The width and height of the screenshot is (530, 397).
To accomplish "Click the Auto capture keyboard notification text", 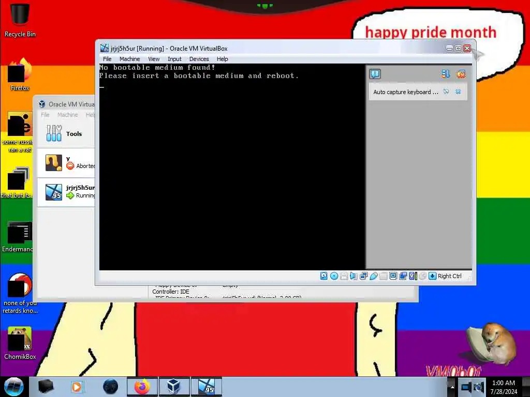I will pos(406,92).
